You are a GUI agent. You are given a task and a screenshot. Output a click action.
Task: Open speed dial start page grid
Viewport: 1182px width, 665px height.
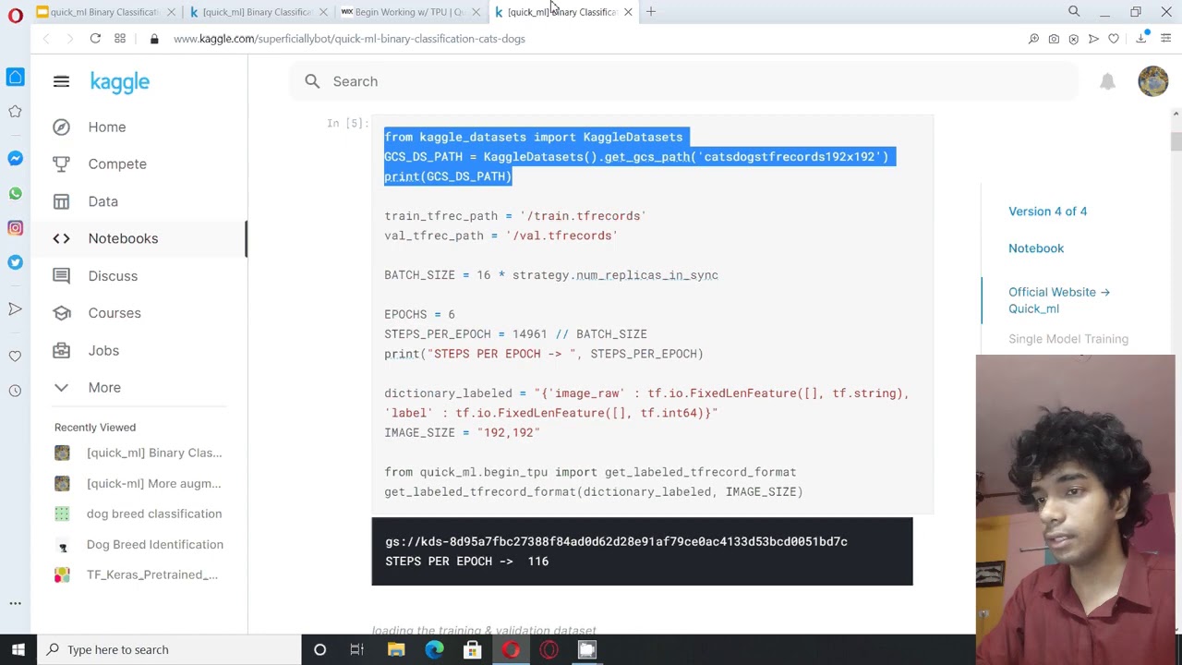[x=120, y=39]
